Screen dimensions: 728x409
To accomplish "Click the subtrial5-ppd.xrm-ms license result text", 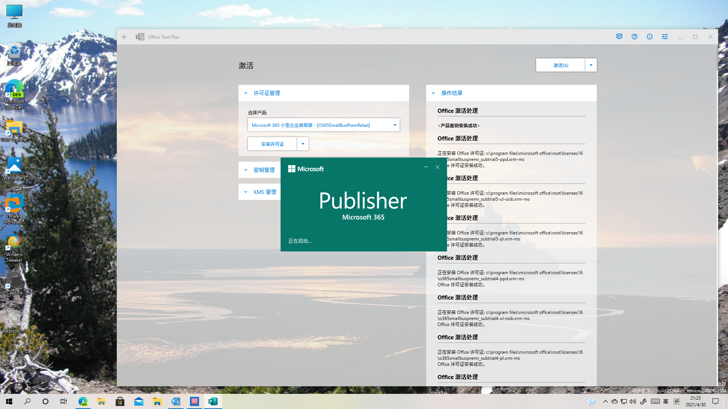I will coord(510,159).
